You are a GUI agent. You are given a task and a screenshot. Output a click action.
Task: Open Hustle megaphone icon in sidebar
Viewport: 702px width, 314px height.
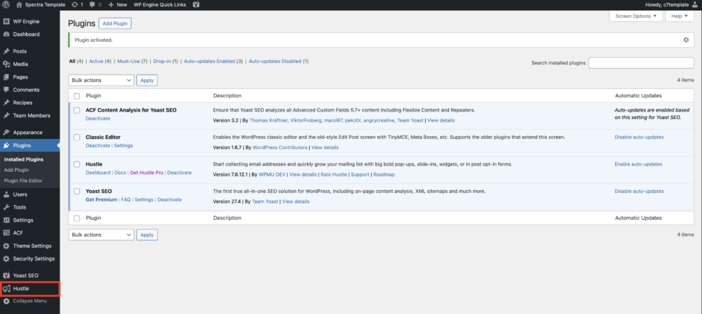point(6,289)
